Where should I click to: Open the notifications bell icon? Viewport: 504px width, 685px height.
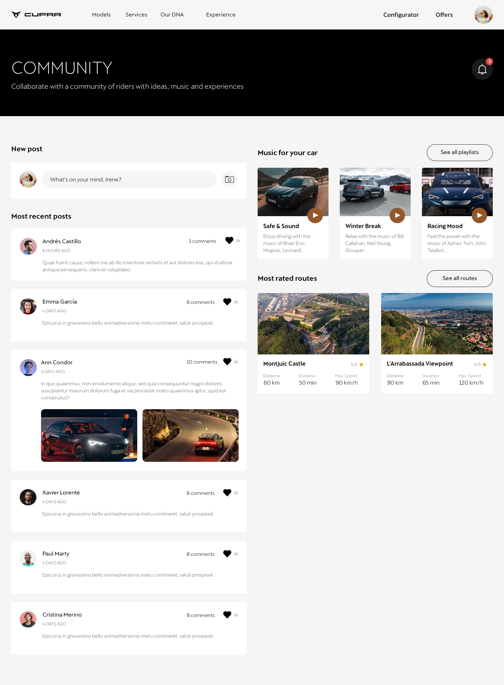(482, 69)
